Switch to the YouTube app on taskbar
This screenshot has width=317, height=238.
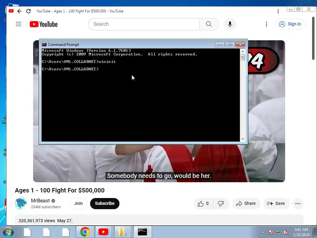(x=103, y=232)
